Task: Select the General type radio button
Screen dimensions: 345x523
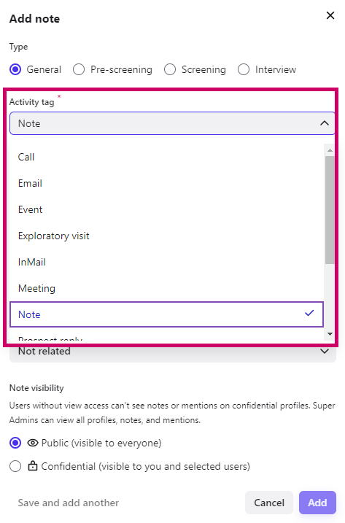Action: click(15, 70)
